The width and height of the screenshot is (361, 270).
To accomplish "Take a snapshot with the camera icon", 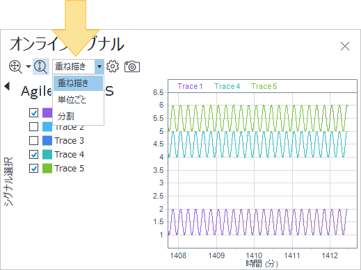I will pyautogui.click(x=132, y=67).
